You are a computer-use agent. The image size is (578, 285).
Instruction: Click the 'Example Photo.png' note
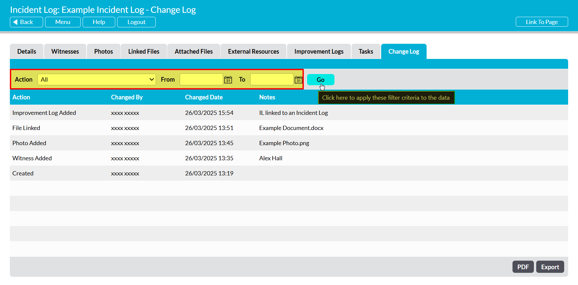[x=284, y=143]
